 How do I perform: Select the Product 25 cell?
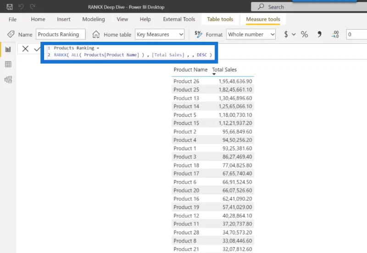186,90
